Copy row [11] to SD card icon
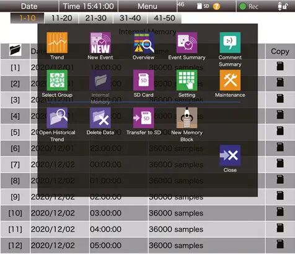The image size is (295, 254). [280, 228]
